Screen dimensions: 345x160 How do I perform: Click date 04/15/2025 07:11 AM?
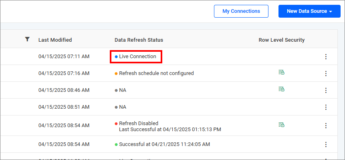click(x=64, y=57)
